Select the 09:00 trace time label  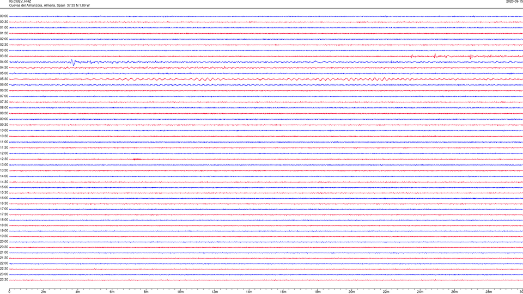pos(4,119)
